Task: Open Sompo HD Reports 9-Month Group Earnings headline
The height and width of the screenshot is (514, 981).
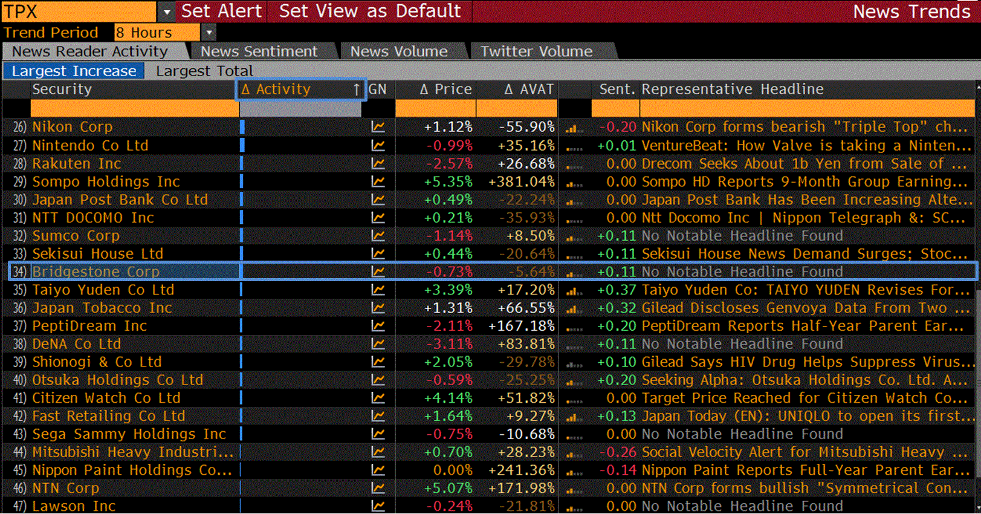Action: point(805,182)
